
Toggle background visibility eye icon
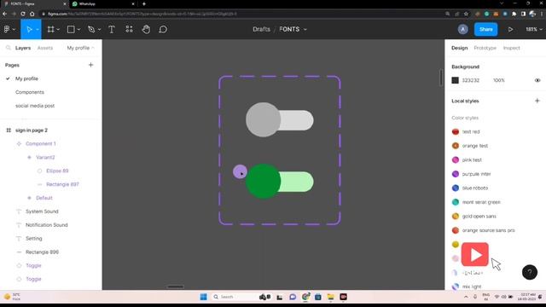[537, 80]
